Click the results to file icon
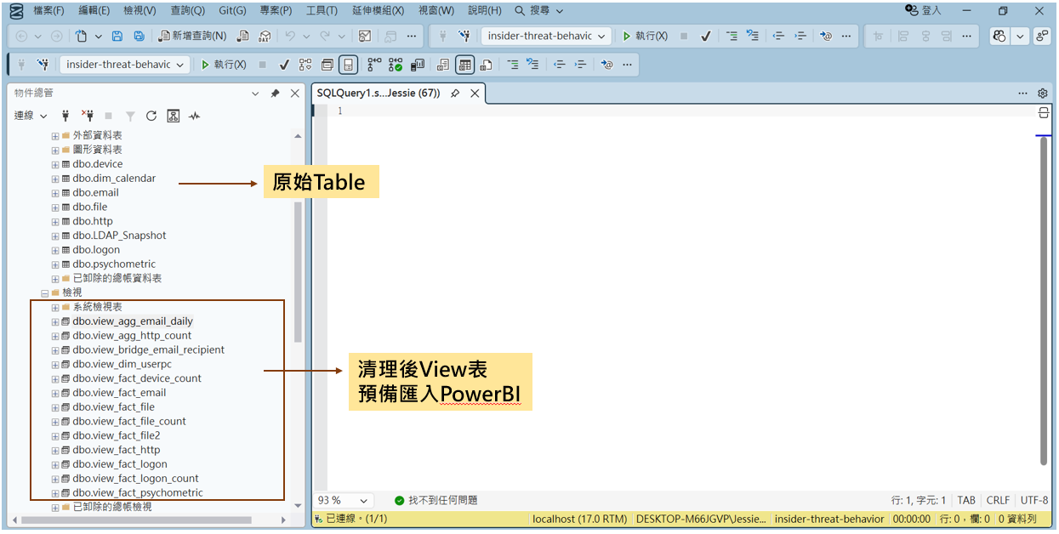 486,65
